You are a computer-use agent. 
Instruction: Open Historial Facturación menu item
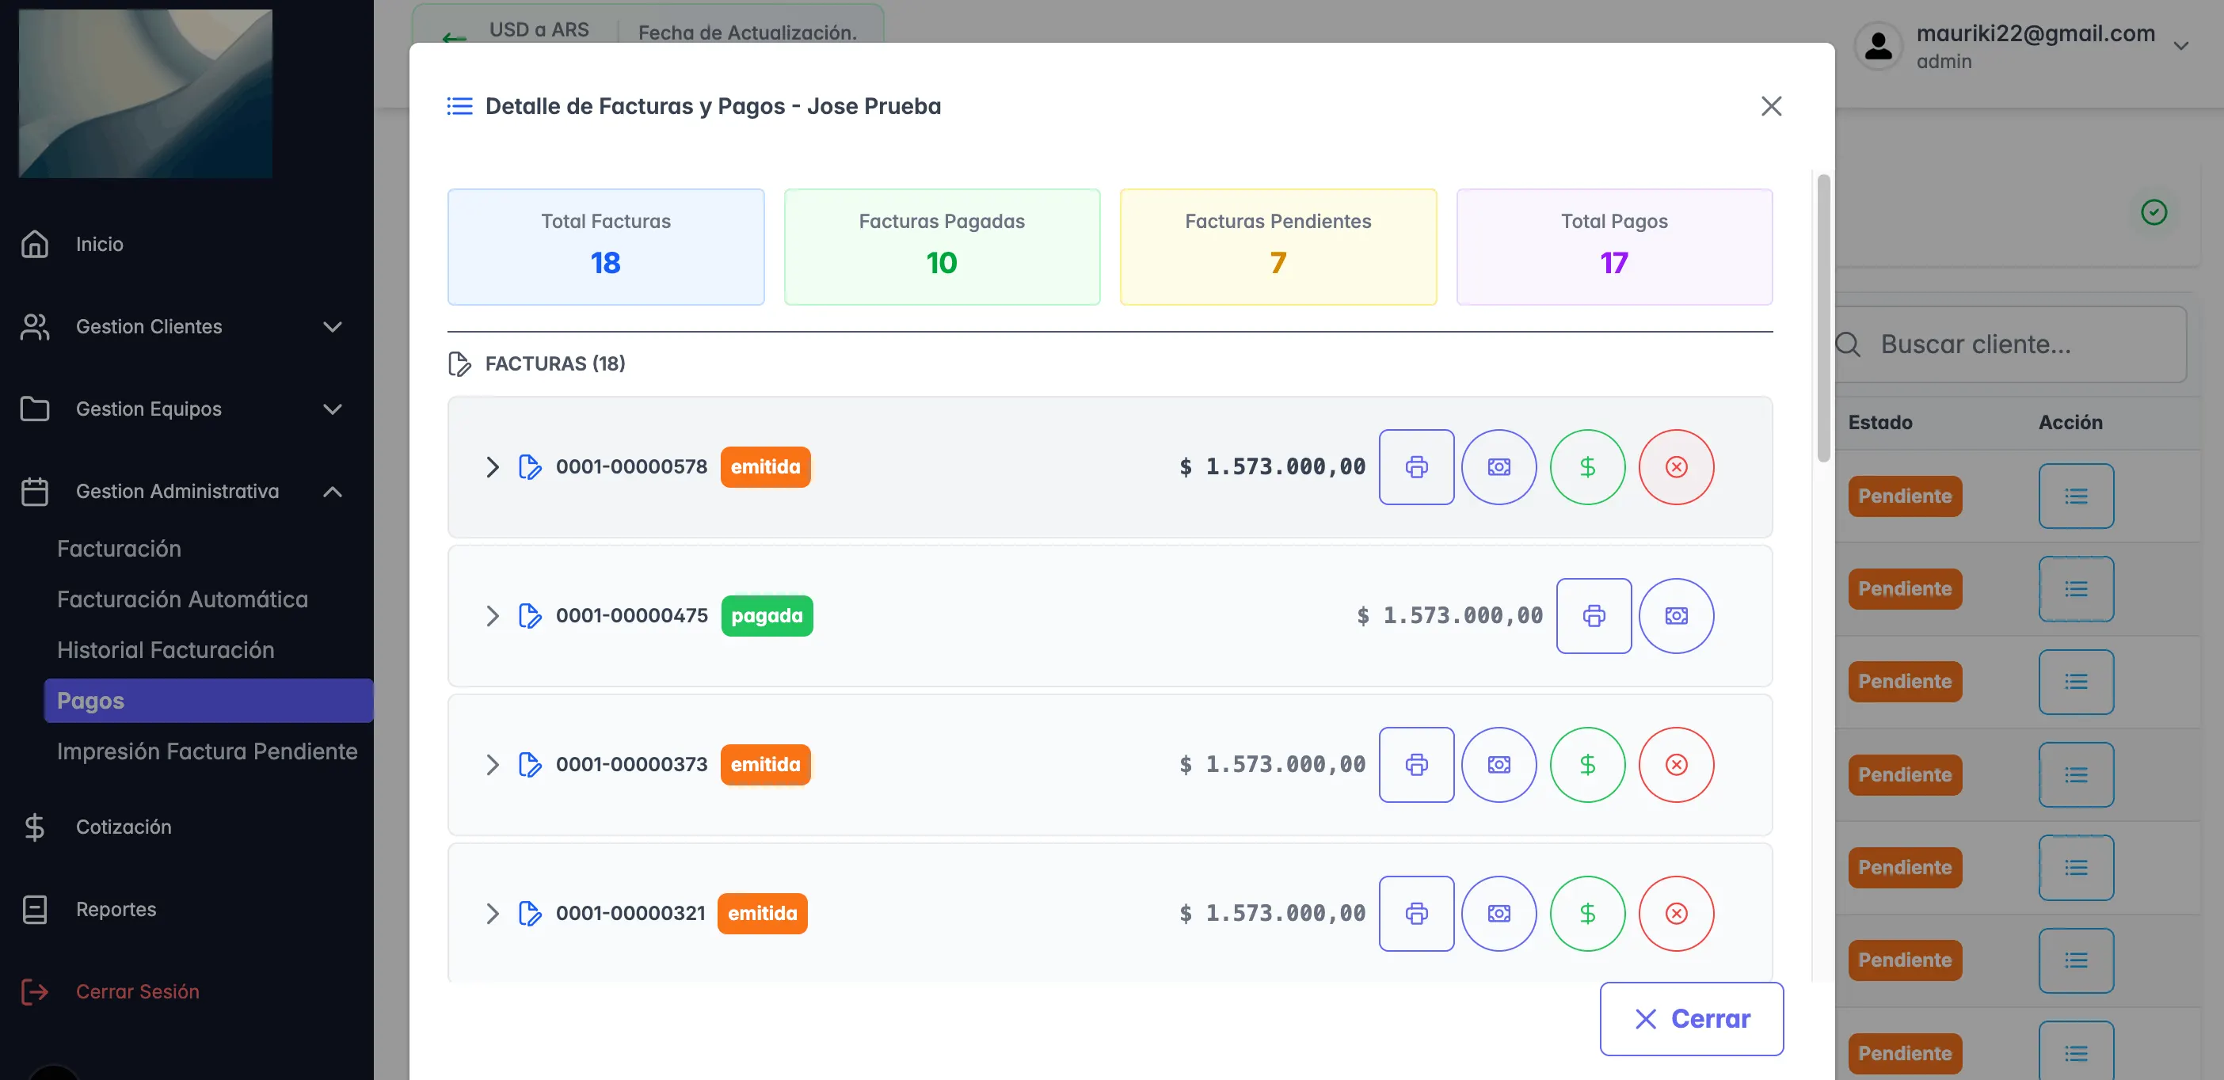pos(166,650)
